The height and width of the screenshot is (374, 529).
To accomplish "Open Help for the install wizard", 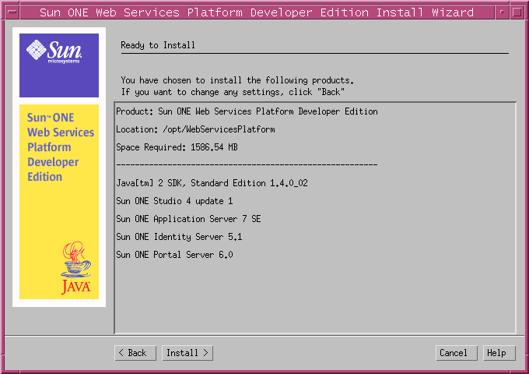I will 499,353.
